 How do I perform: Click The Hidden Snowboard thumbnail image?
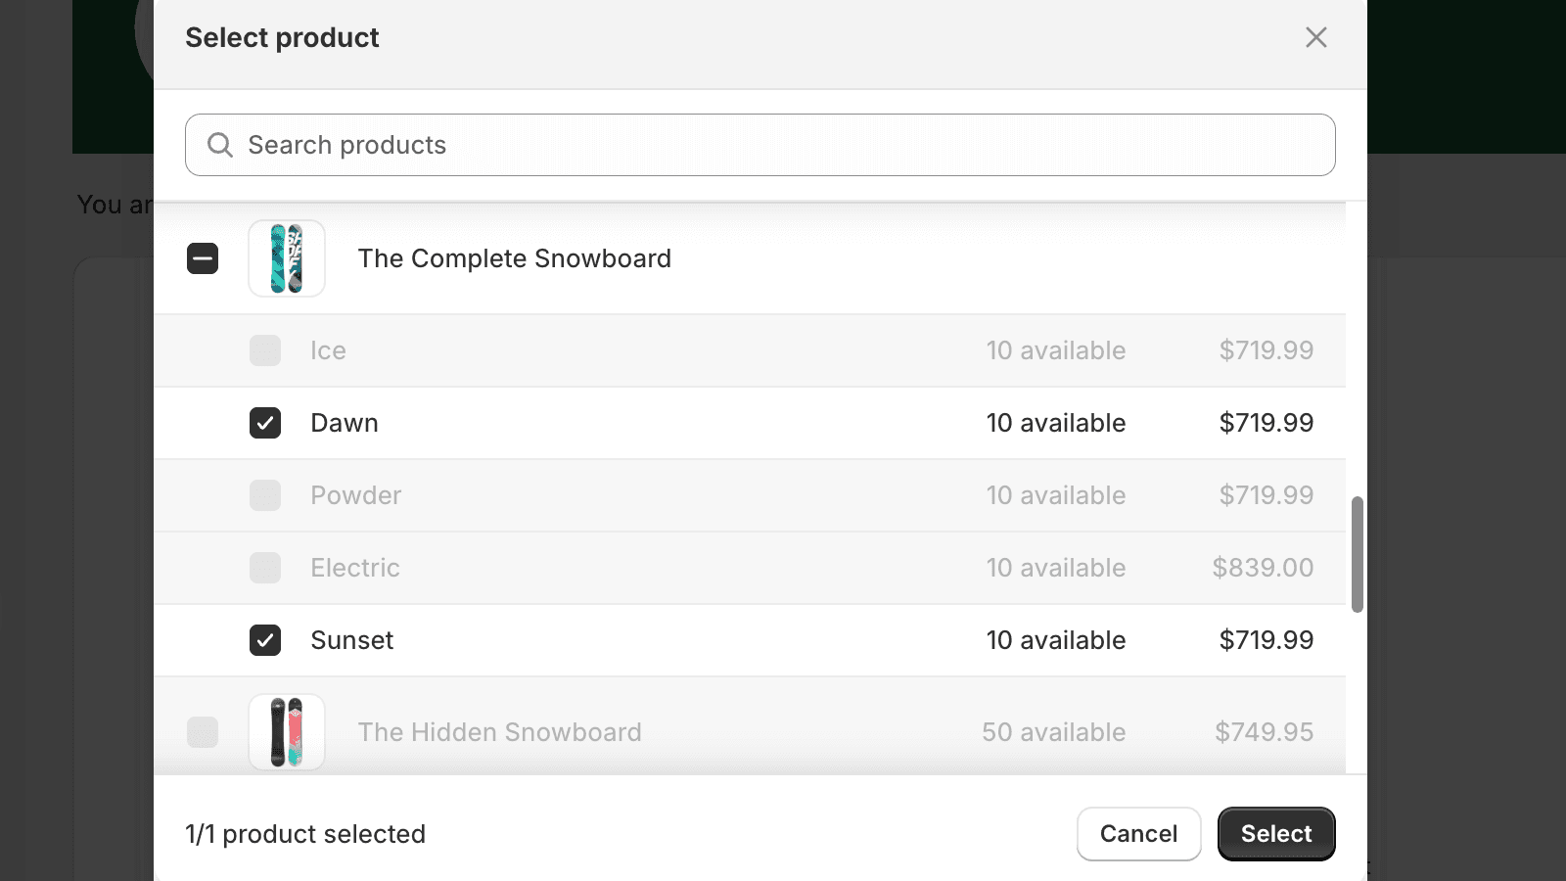pyautogui.click(x=286, y=732)
